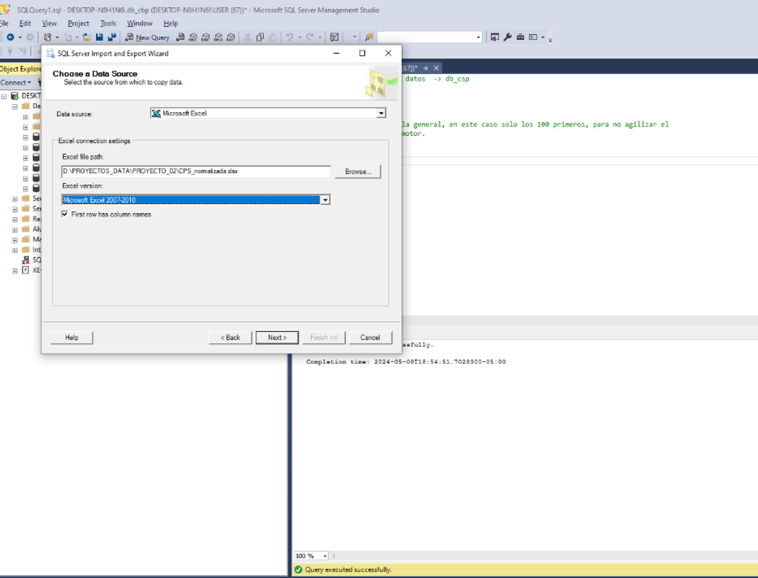
Task: Expand the Int folder tree node
Action: click(x=15, y=250)
